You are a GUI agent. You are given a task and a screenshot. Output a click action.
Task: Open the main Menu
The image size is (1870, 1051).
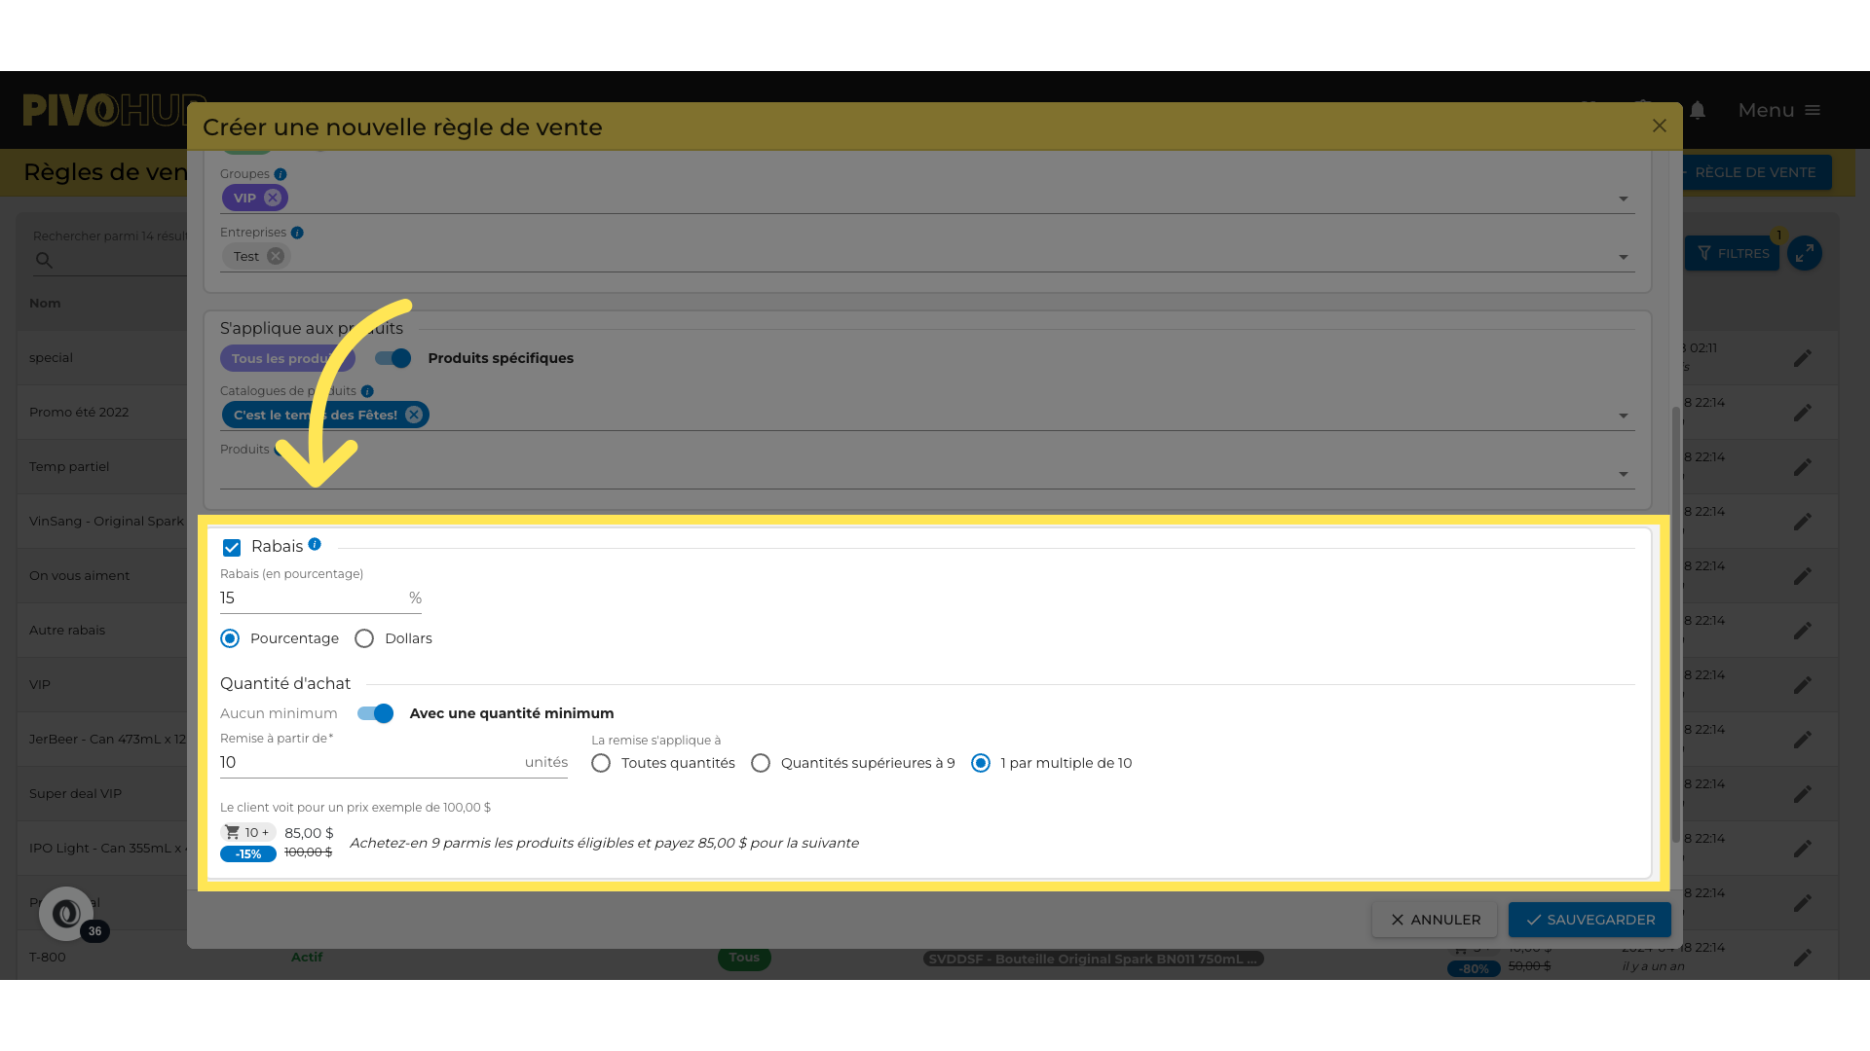pyautogui.click(x=1778, y=110)
